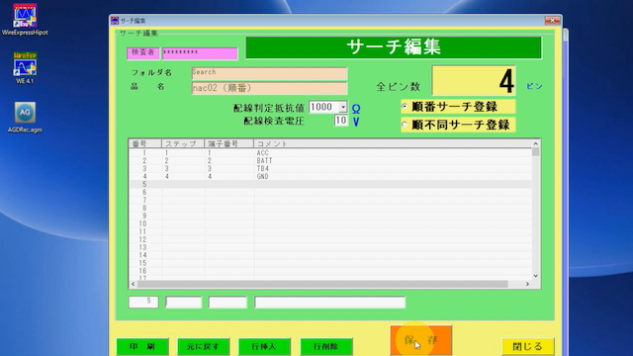Click the row number edit box showing 5
Screen dimensions: 633x356
(143, 302)
